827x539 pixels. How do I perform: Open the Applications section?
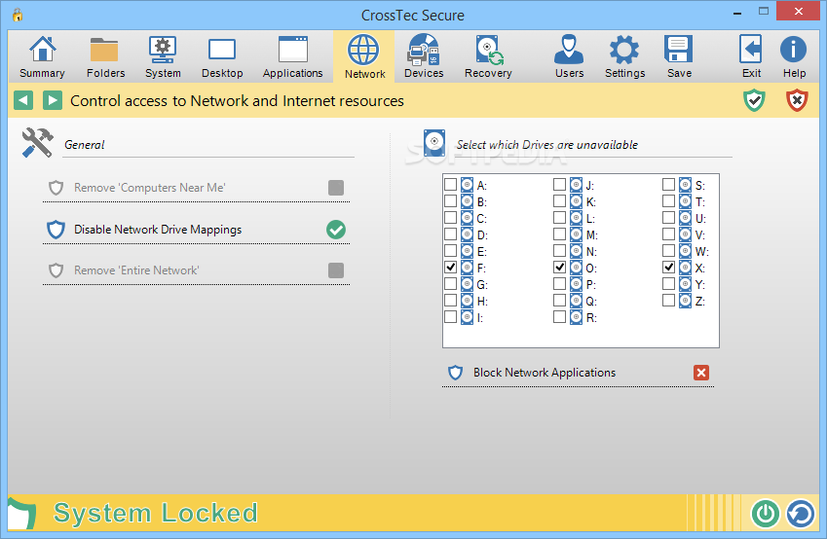293,56
